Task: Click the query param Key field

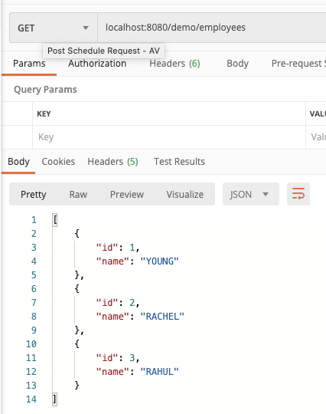Action: tap(169, 137)
